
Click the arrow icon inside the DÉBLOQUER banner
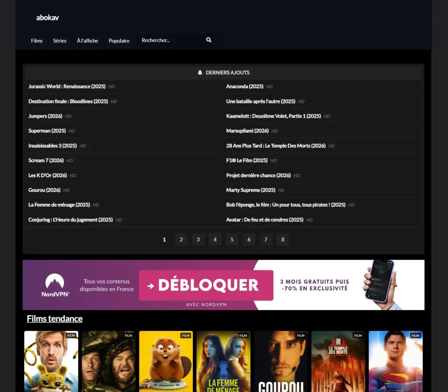150,285
